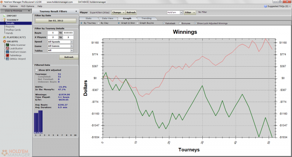Viewport: 292px width, 157px height.
Task: Open LeakBuster app icon
Action: [x=8, y=48]
